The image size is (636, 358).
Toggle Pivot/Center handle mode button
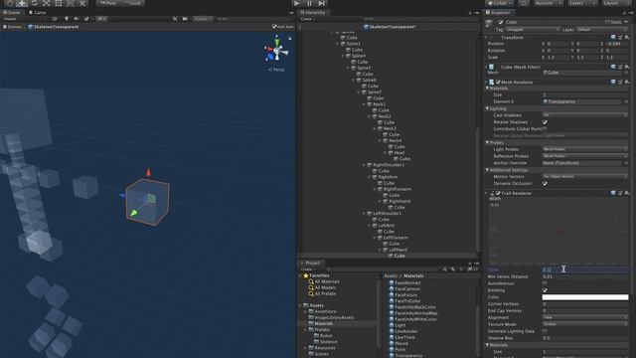click(x=108, y=3)
